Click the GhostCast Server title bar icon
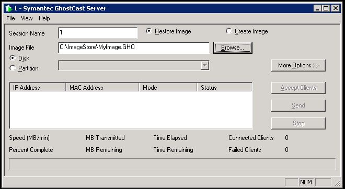Screen dimensions: 345x189 tap(9, 8)
